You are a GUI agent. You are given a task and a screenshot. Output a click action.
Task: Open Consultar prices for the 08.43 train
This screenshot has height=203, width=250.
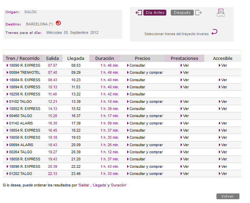tap(136, 80)
